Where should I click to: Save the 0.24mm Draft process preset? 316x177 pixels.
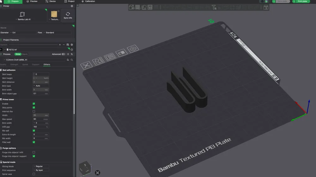coord(68,60)
